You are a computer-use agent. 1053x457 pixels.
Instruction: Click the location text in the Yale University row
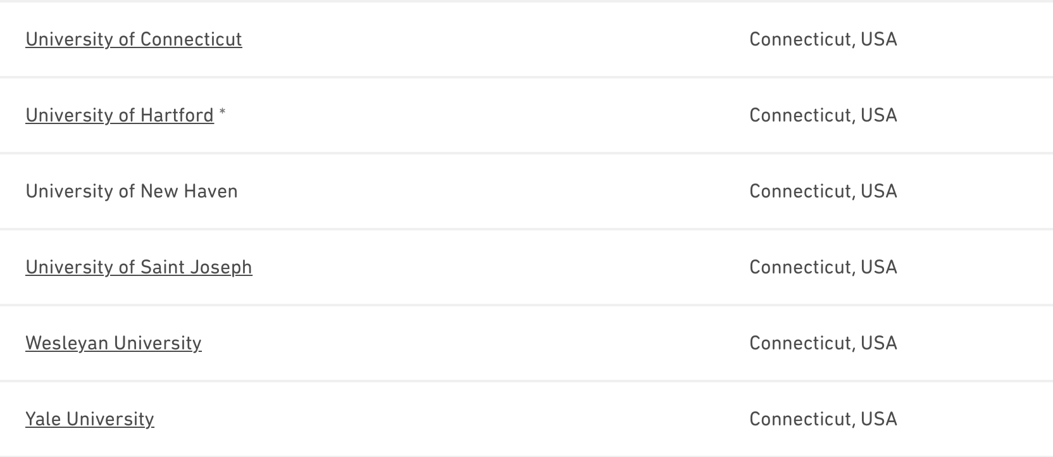click(823, 419)
